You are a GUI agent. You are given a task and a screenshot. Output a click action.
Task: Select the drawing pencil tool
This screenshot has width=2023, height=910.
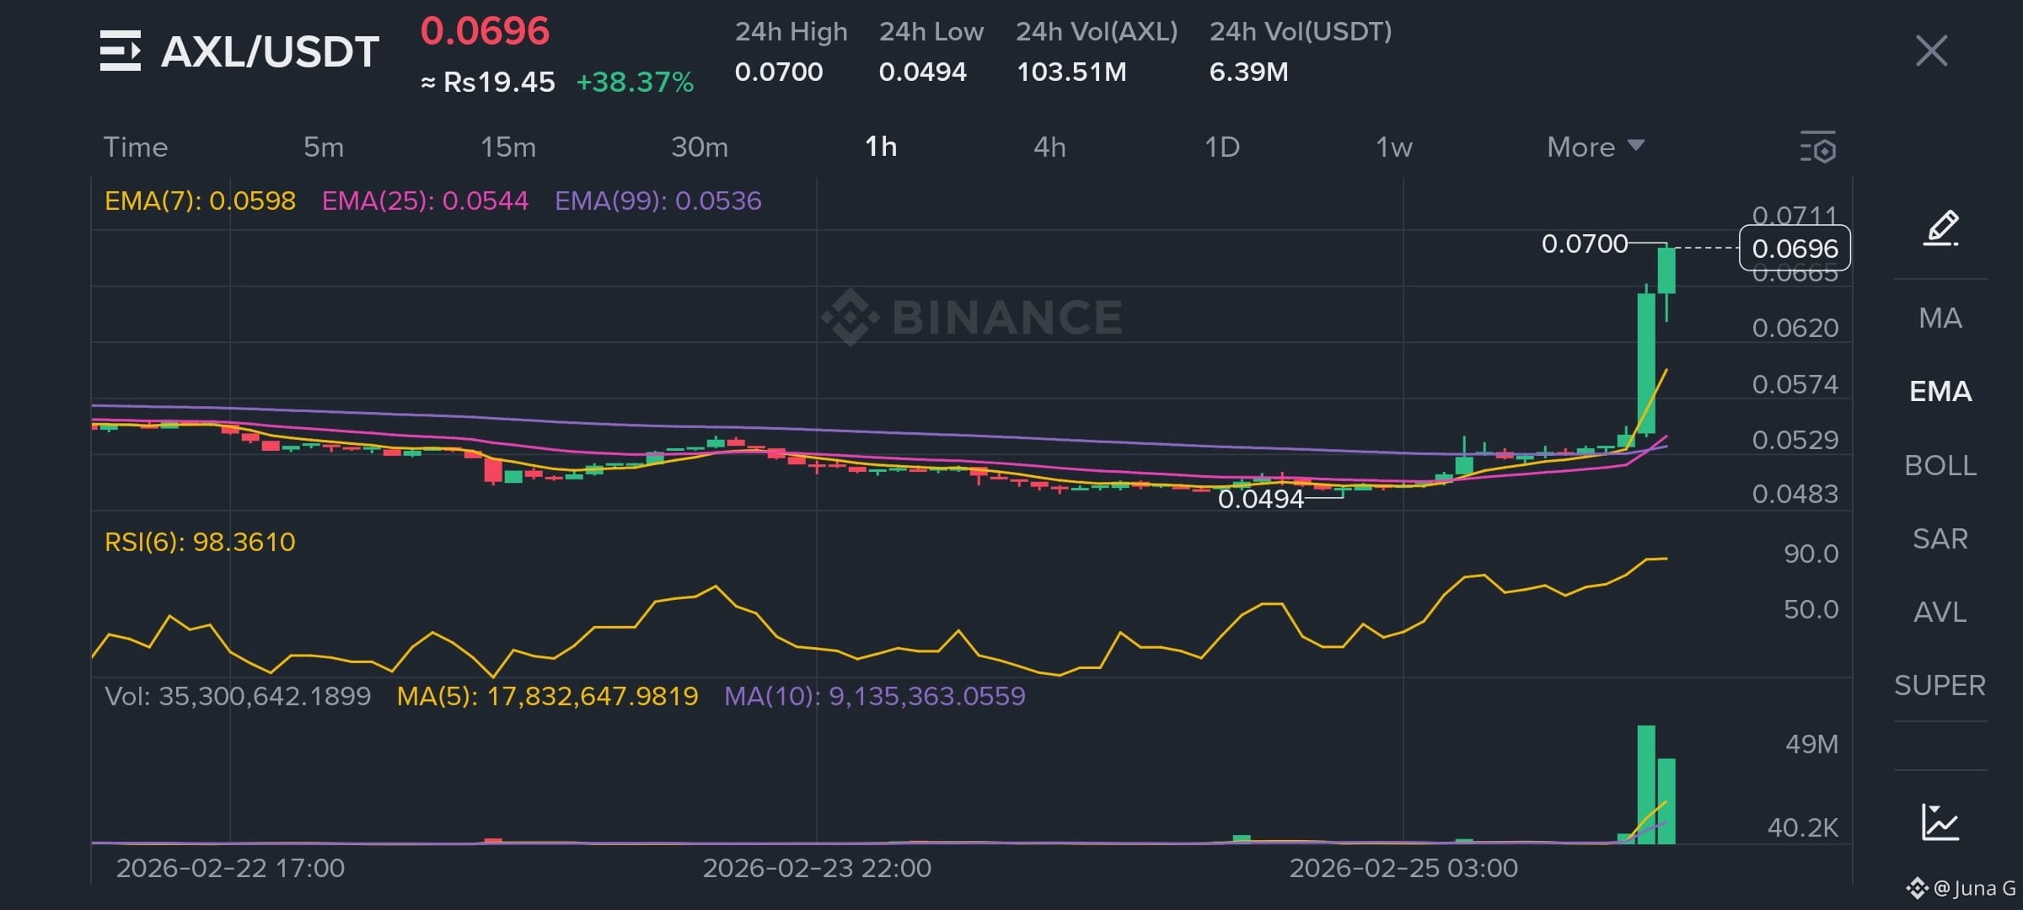point(1940,227)
